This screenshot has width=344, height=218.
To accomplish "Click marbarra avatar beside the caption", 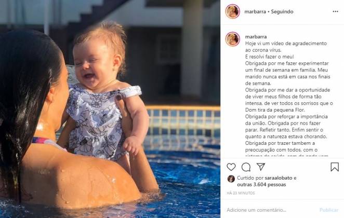I will coord(233,39).
